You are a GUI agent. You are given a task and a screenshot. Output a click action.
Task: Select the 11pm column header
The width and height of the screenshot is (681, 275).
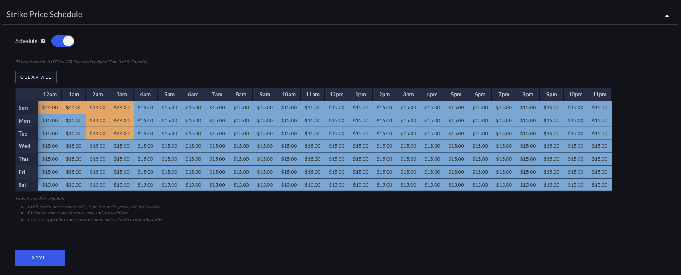[600, 95]
